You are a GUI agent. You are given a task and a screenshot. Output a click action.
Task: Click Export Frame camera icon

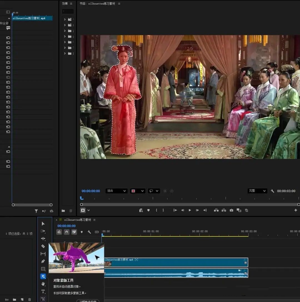click(x=231, y=211)
